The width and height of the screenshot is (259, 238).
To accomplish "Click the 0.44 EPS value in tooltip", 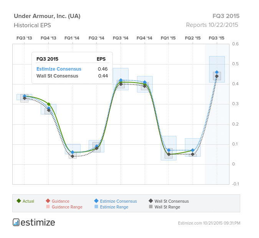I will click(x=103, y=76).
